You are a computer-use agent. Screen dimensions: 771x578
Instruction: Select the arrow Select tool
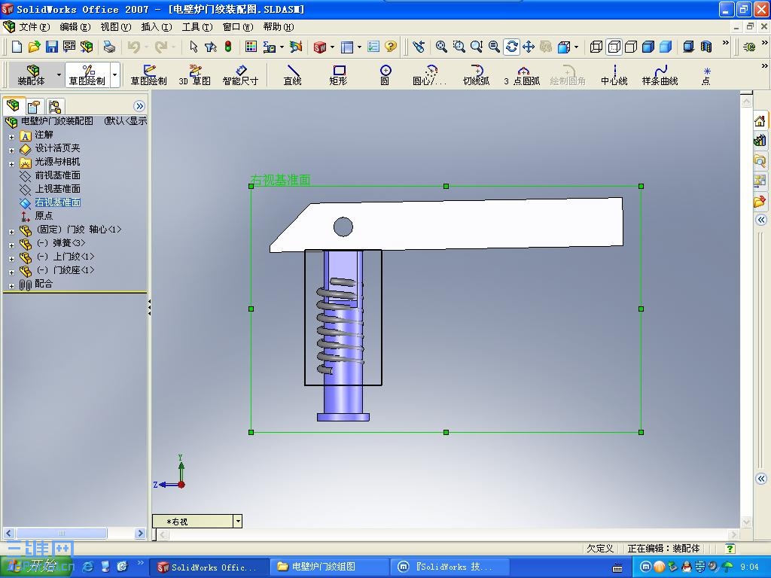point(194,47)
